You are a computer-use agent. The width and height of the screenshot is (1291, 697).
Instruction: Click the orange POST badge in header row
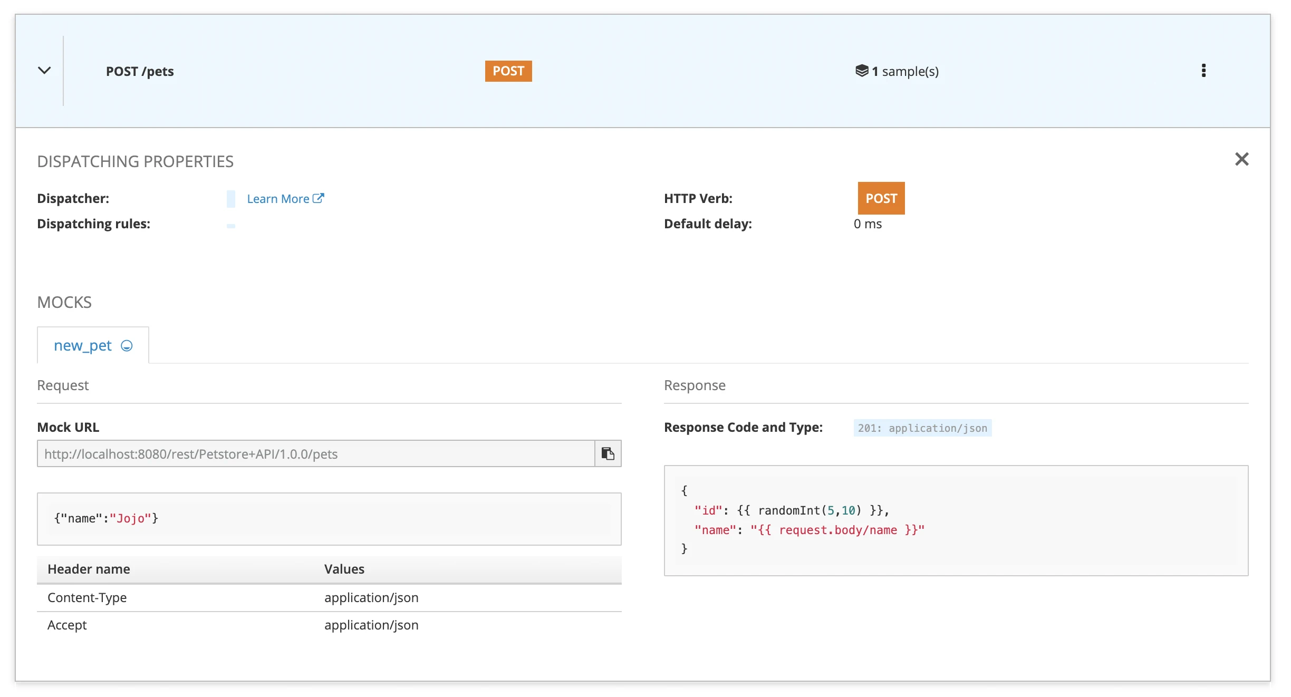(508, 71)
